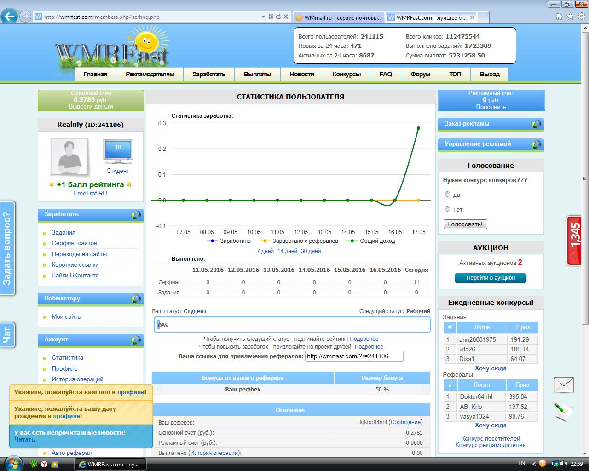Click the user avatar picture
Image resolution: width=589 pixels, height=471 pixels.
[69, 157]
